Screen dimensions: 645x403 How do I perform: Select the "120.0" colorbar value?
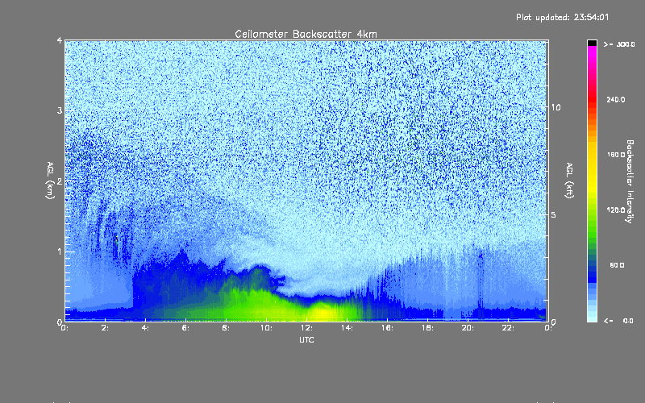616,210
